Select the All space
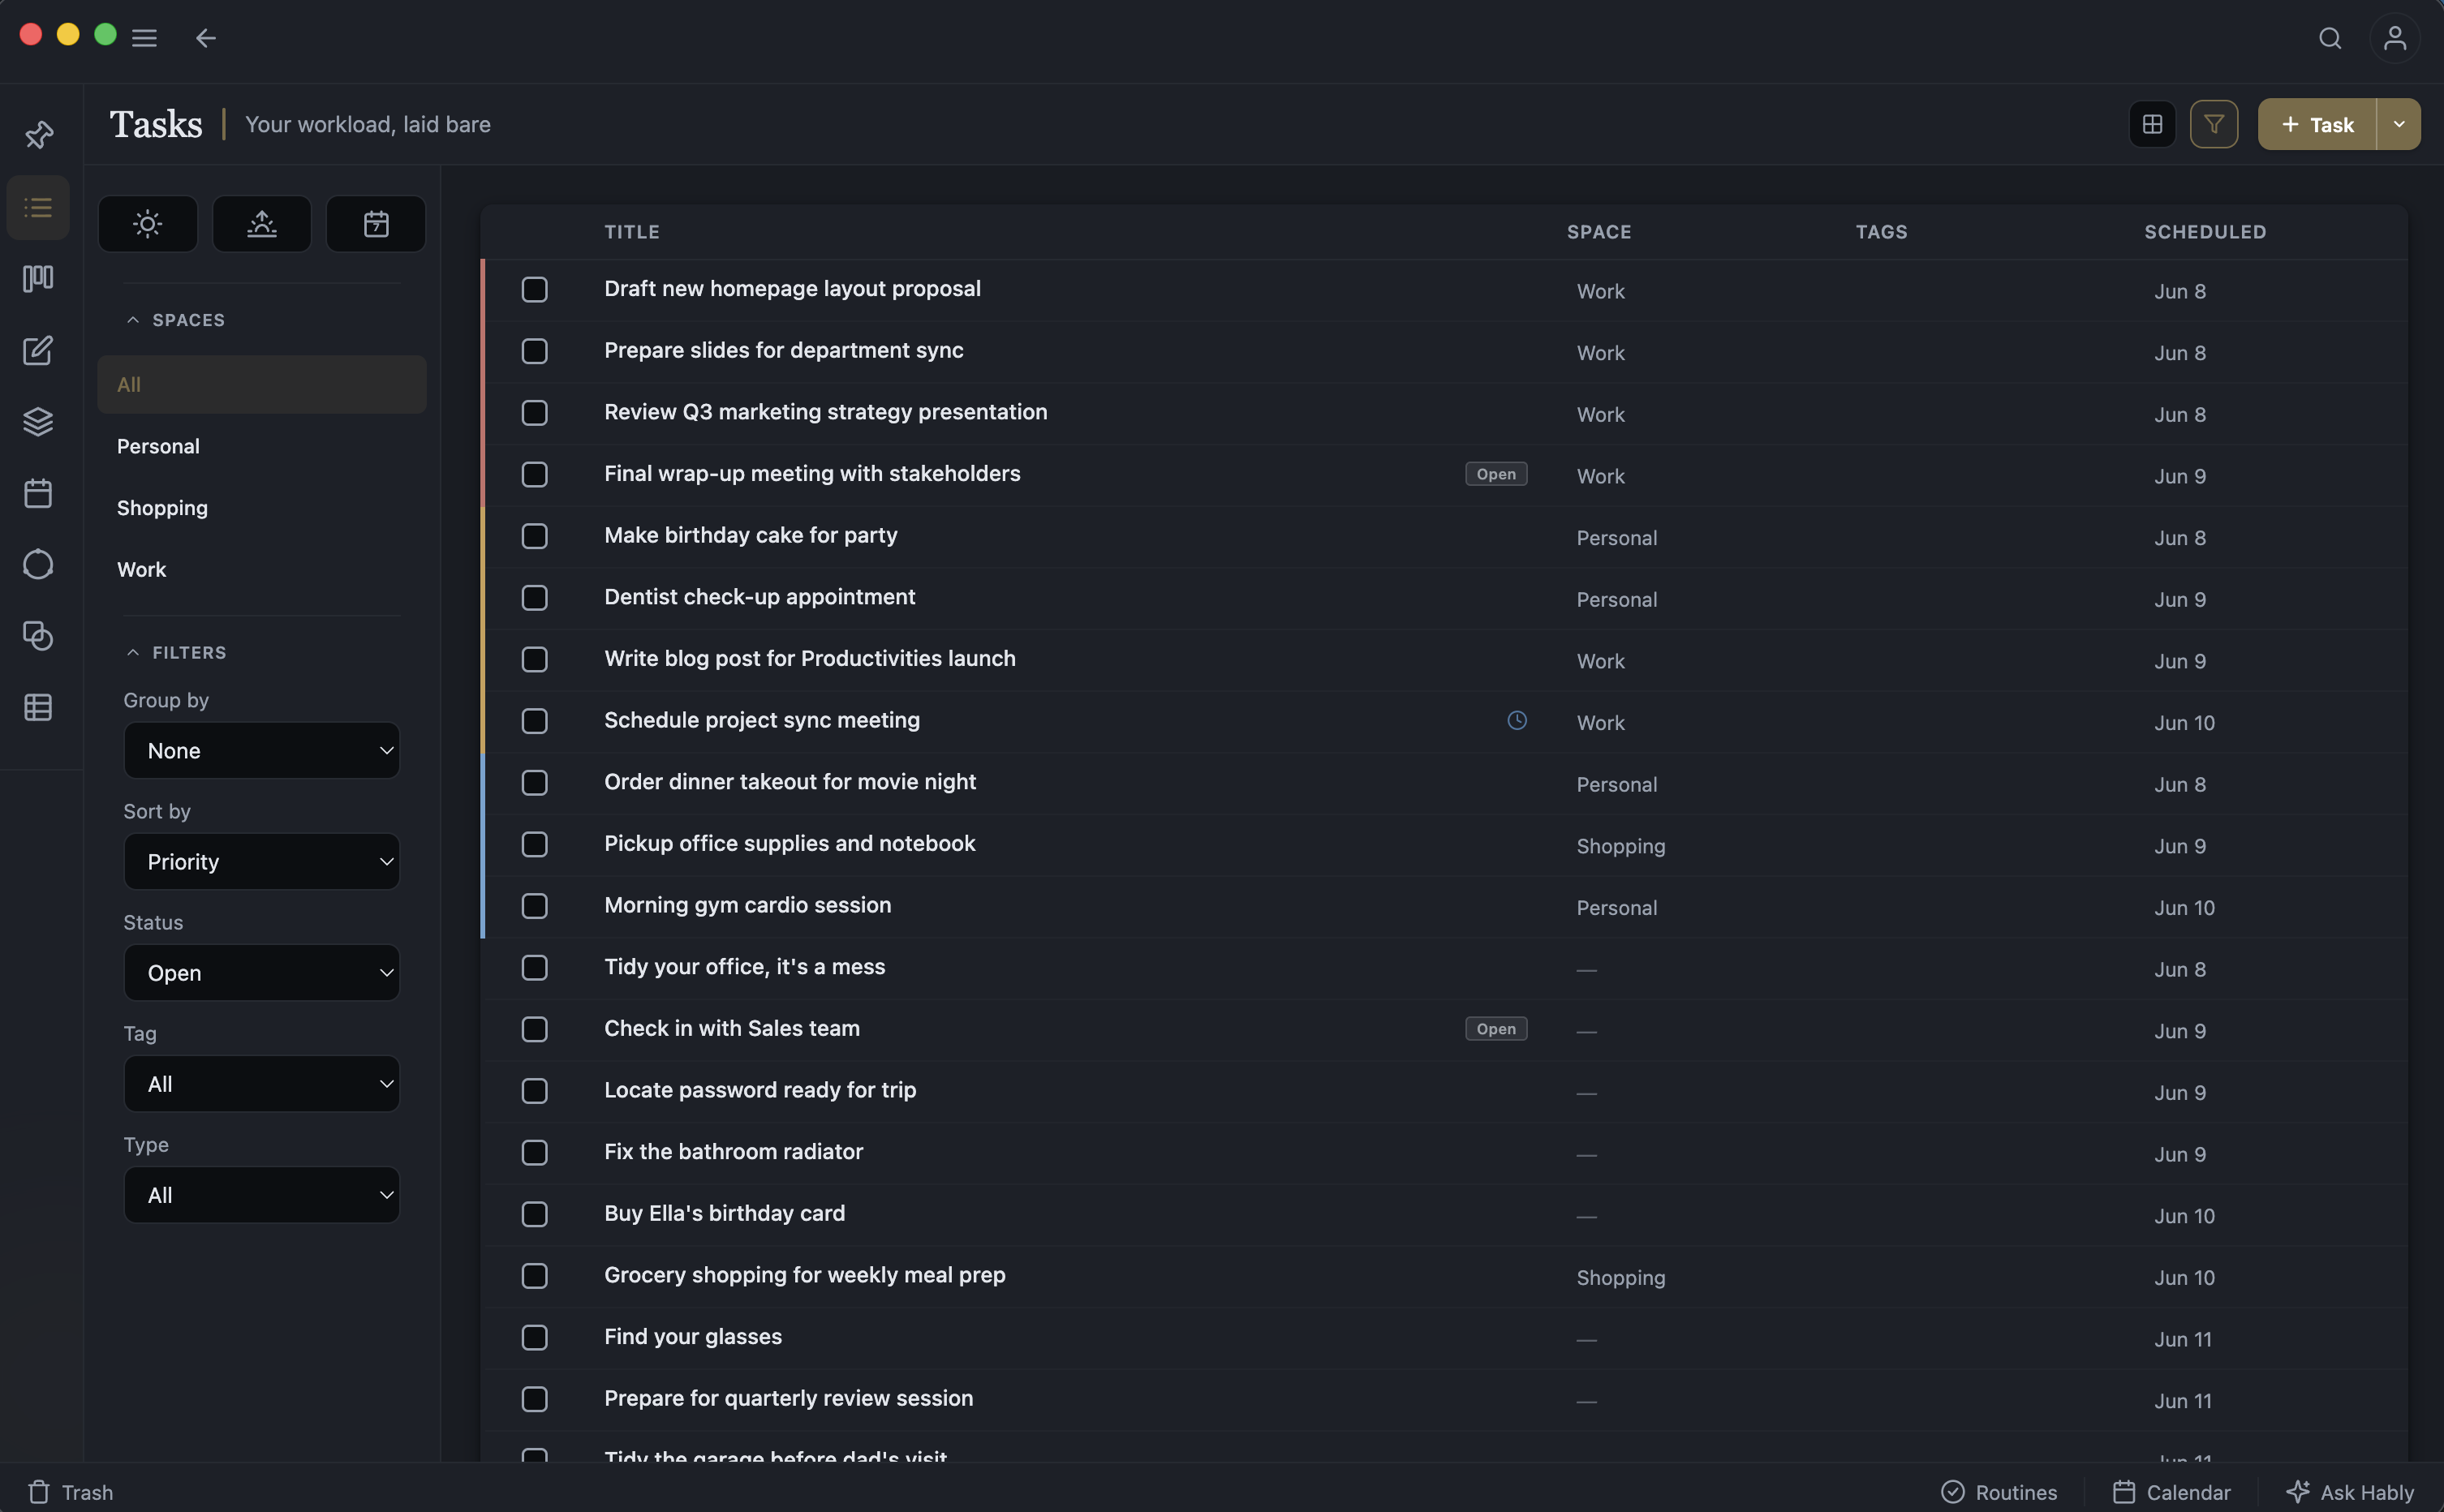This screenshot has width=2444, height=1512. tap(262, 384)
